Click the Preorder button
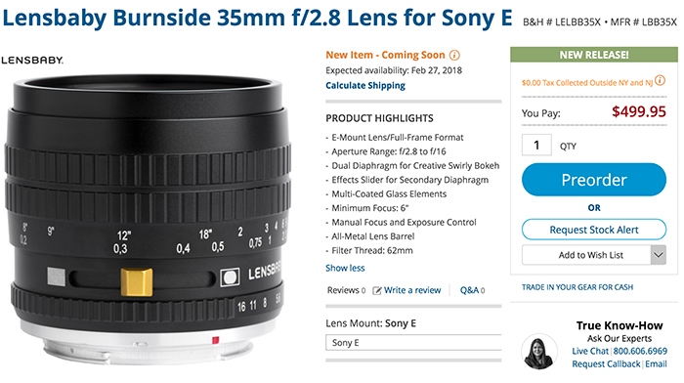This screenshot has width=684, height=383. (594, 180)
